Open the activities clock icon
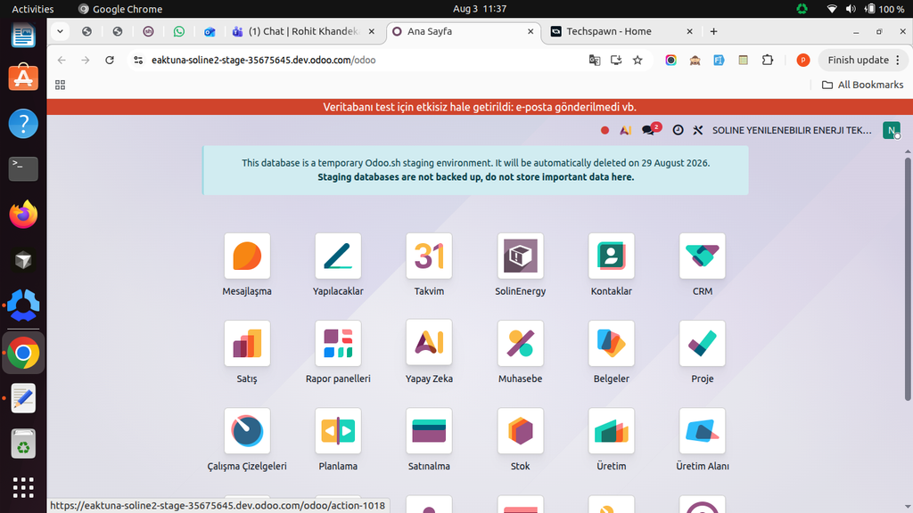Image resolution: width=913 pixels, height=513 pixels. click(678, 130)
